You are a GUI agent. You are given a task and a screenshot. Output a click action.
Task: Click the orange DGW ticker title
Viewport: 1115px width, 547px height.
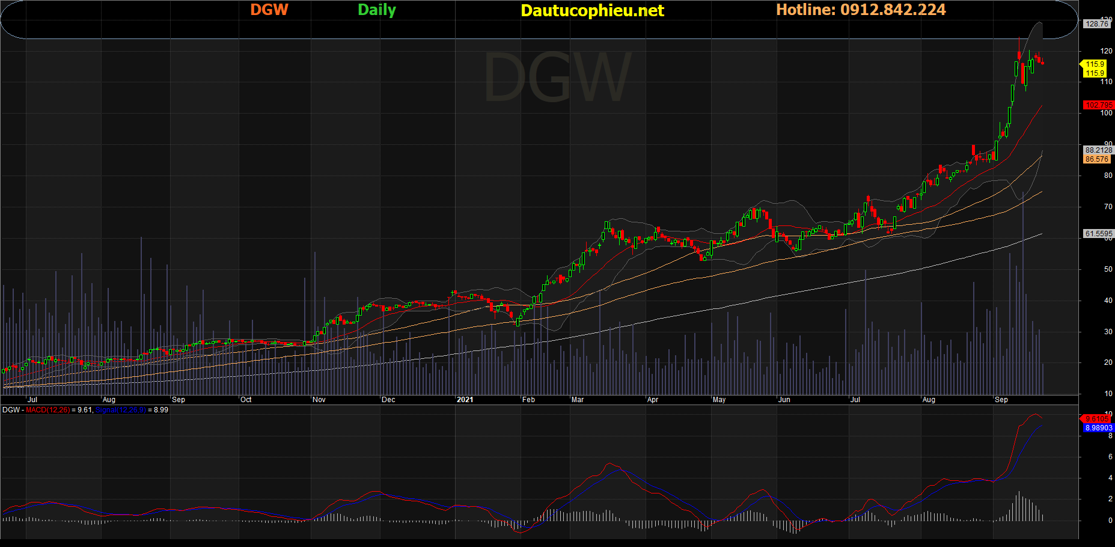269,10
